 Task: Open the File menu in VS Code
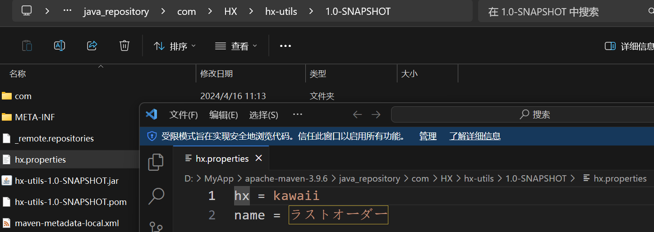click(x=184, y=115)
